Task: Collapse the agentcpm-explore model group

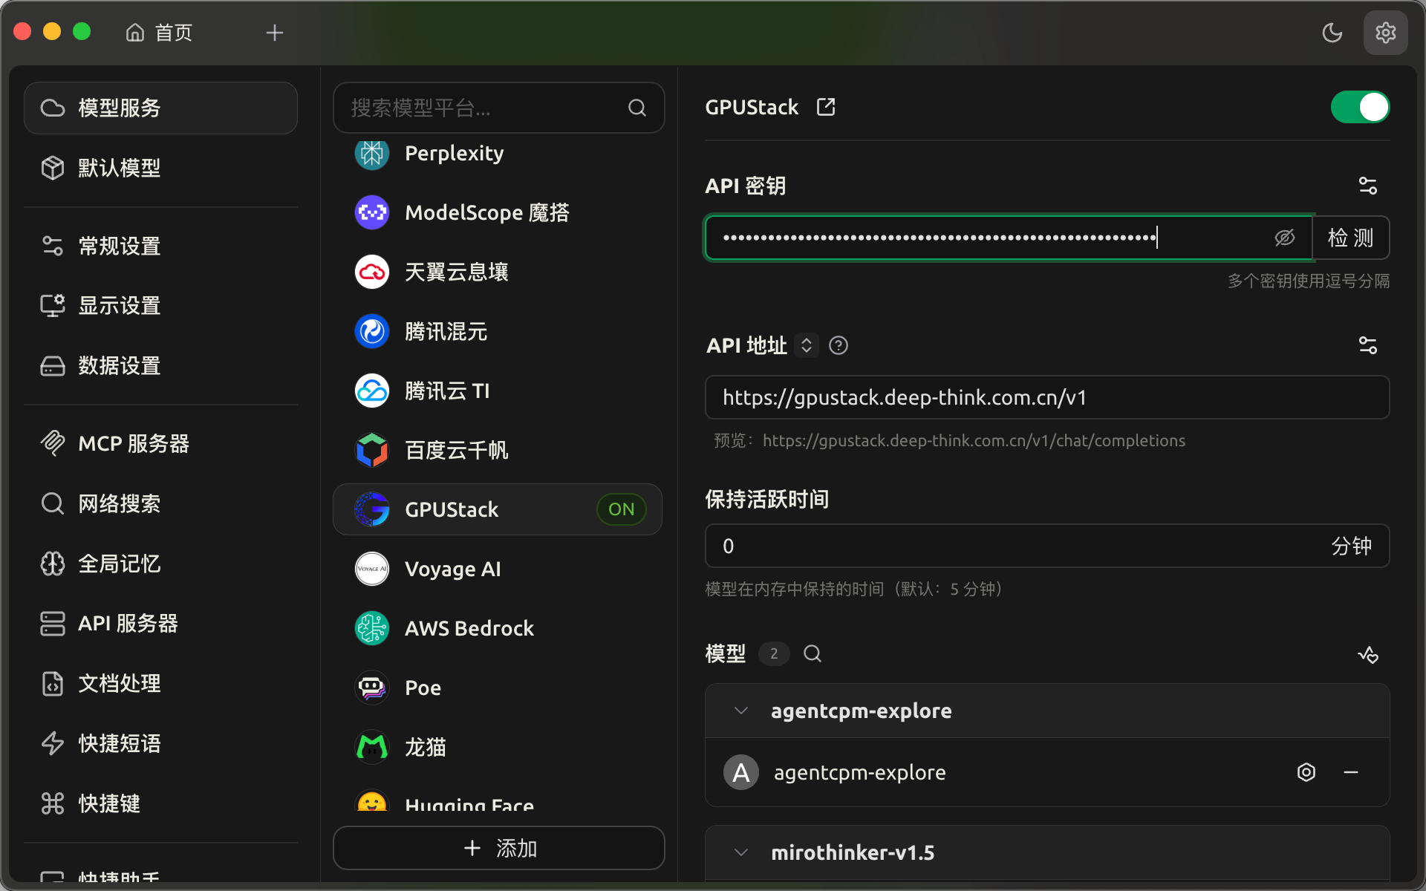Action: (x=740, y=711)
